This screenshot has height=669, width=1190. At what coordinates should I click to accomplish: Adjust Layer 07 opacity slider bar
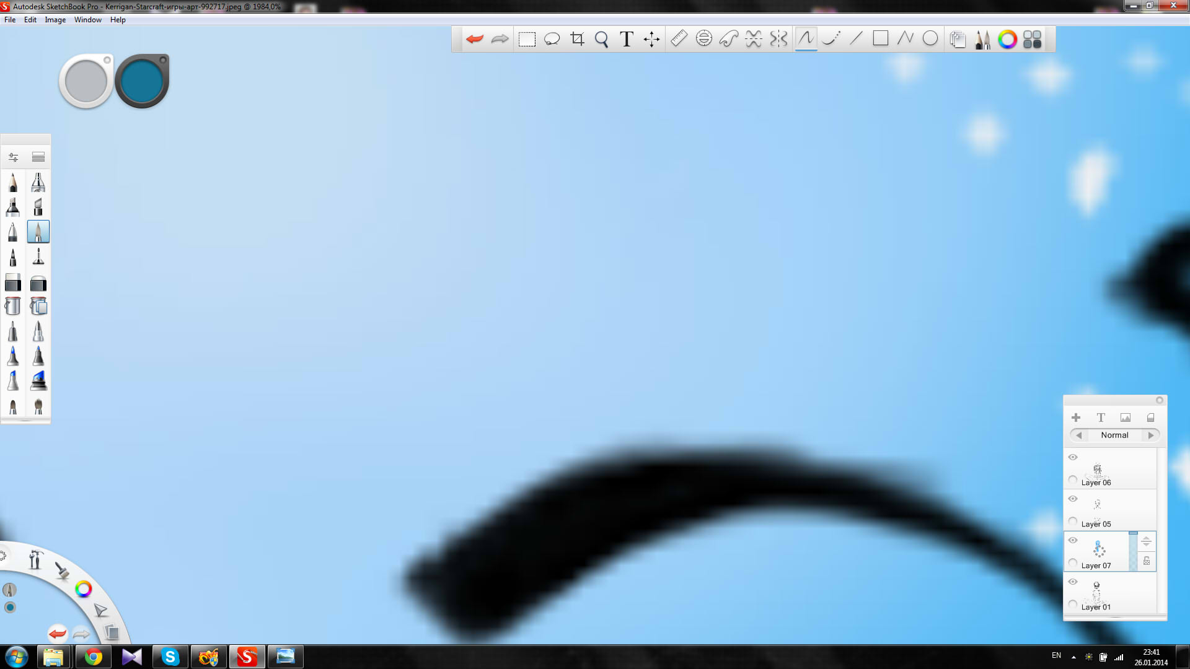click(1133, 551)
